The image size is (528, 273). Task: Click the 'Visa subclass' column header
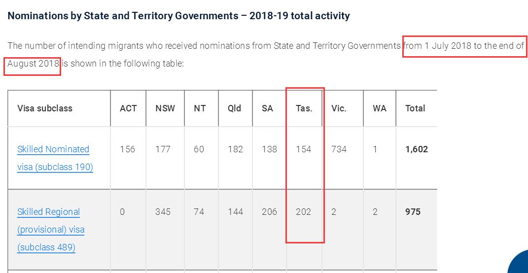pyautogui.click(x=45, y=108)
